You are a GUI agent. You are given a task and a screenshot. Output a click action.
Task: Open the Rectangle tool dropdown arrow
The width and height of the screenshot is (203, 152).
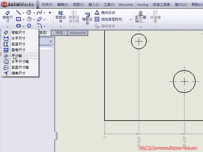coord(23,19)
